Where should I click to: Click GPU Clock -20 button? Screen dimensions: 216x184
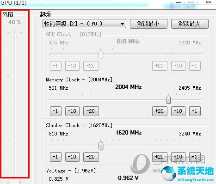[91, 66]
